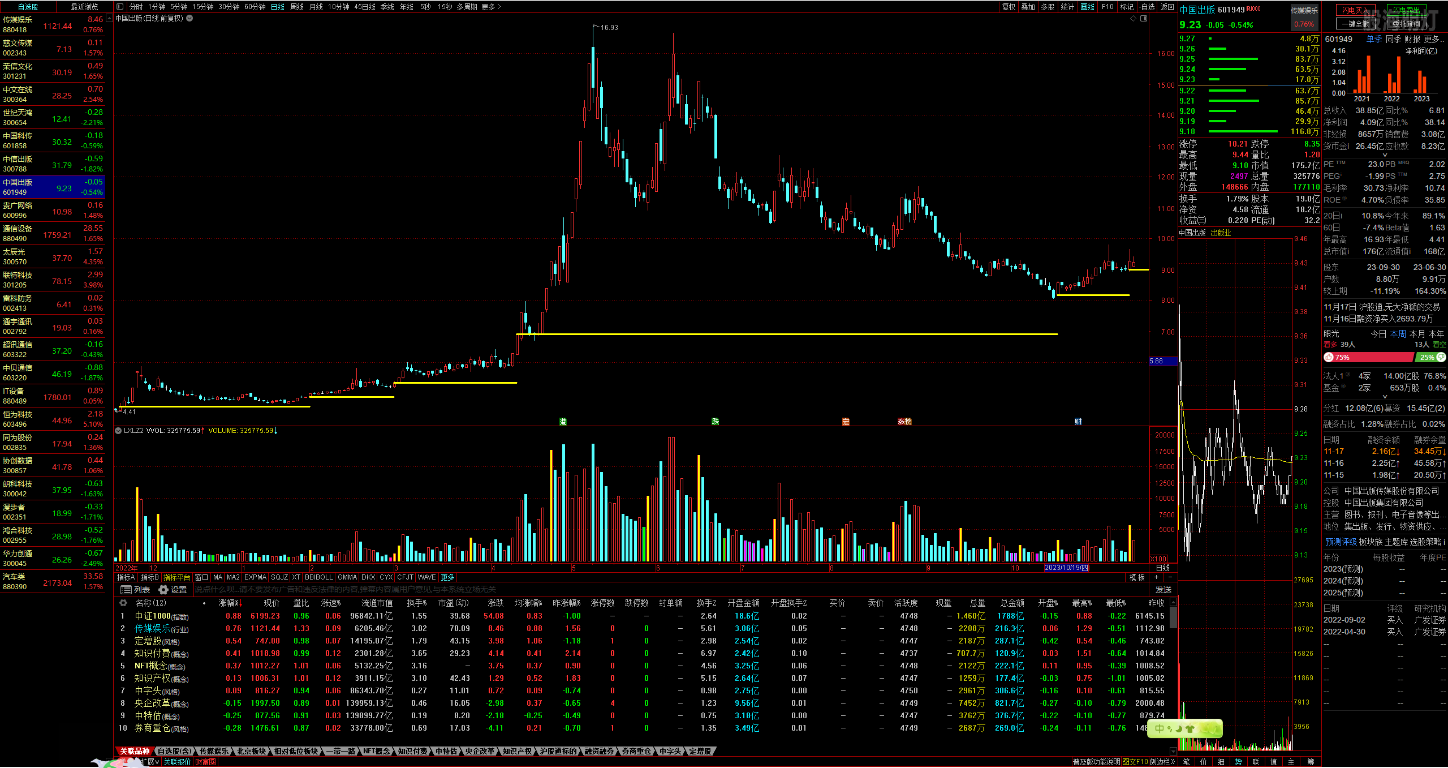Viewport: 1448px width, 768px height.
Task: Click the 看多 thumbs-up icon on sentiment bar
Action: pyautogui.click(x=1329, y=357)
